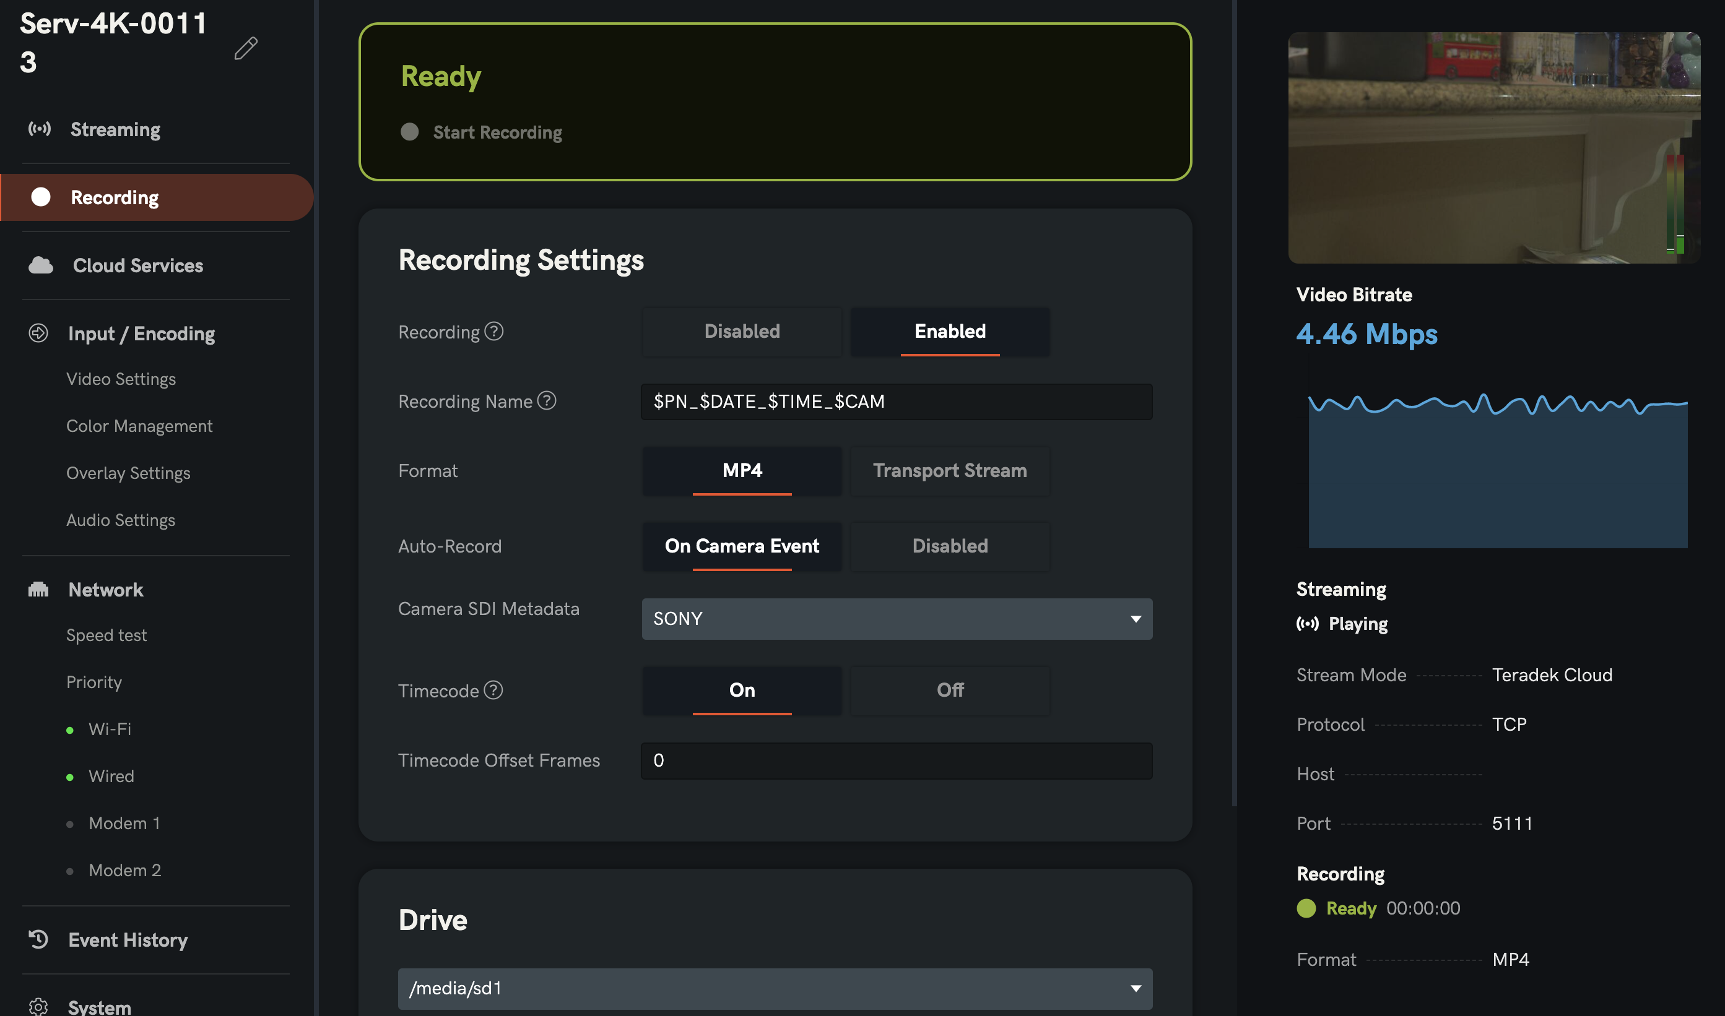Click the Playing broadcast icon in status panel

click(1307, 624)
